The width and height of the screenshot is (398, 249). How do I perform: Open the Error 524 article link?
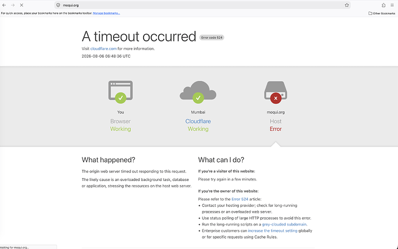click(240, 199)
